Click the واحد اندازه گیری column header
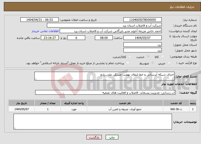201x144 pixels. click(74, 103)
